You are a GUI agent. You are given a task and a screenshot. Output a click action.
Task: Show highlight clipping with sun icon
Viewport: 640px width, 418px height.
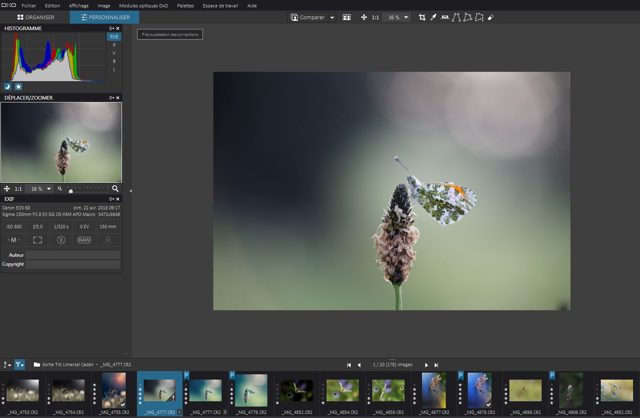coord(18,87)
